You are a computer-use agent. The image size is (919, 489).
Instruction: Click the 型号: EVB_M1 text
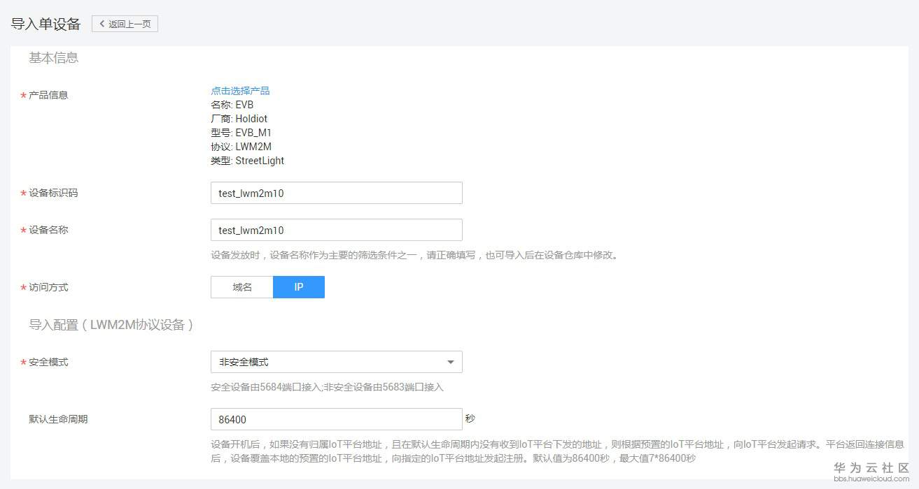point(241,133)
